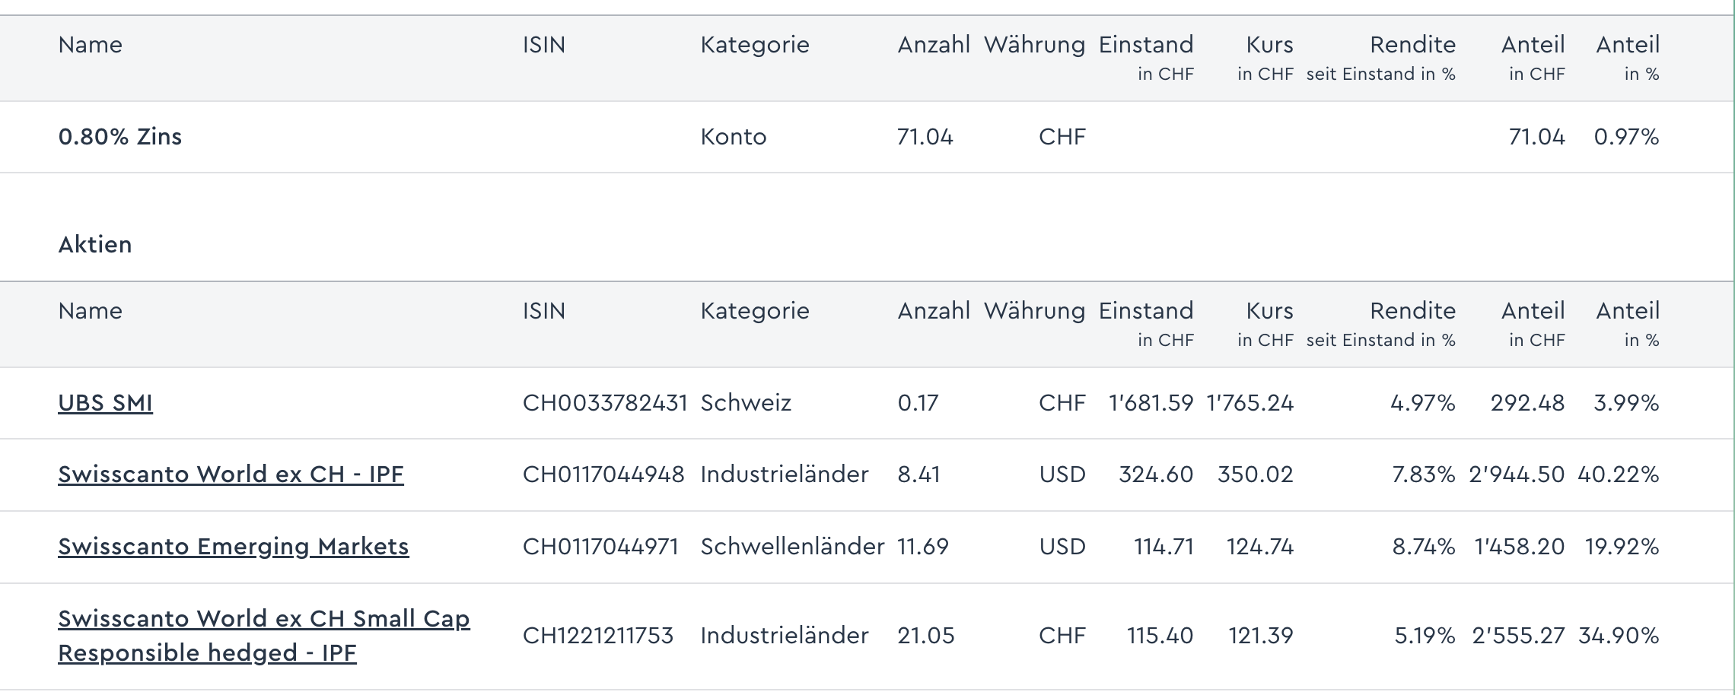Open the Swisscanto Emerging Markets link
Viewport: 1735px width, 695px height.
[233, 547]
